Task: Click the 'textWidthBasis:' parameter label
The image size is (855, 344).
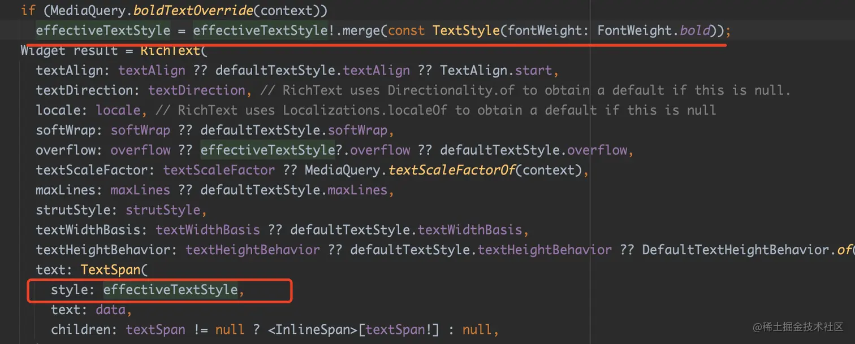Action: (92, 230)
